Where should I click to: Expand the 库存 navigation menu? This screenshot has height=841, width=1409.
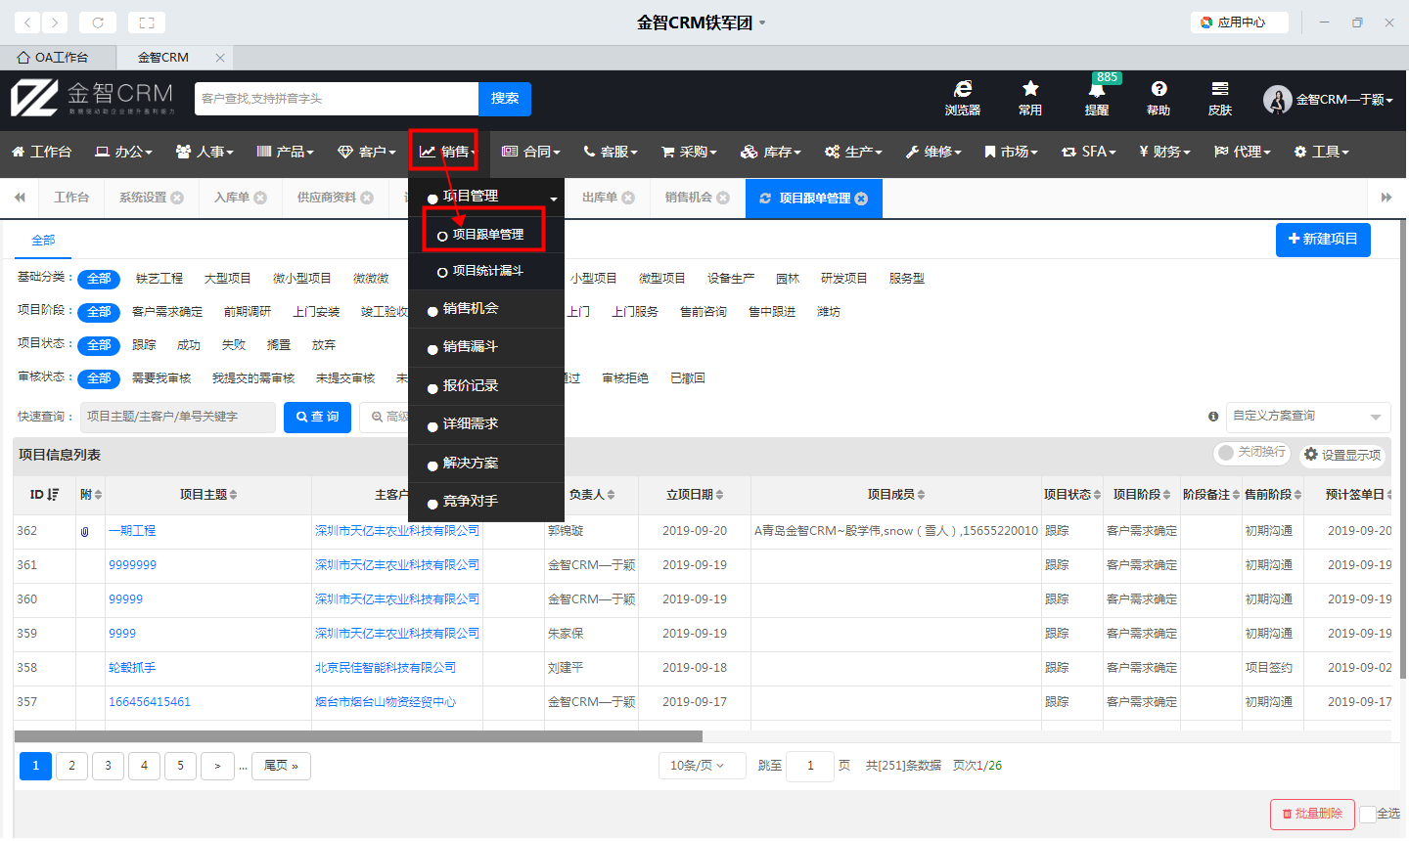click(770, 152)
